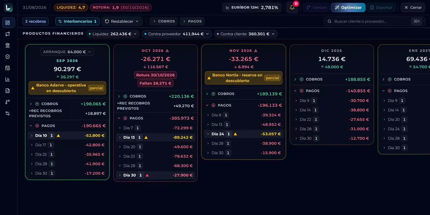Expand COBROS section in OCT 2026 card
The height and width of the screenshot is (215, 430).
[x=156, y=96]
